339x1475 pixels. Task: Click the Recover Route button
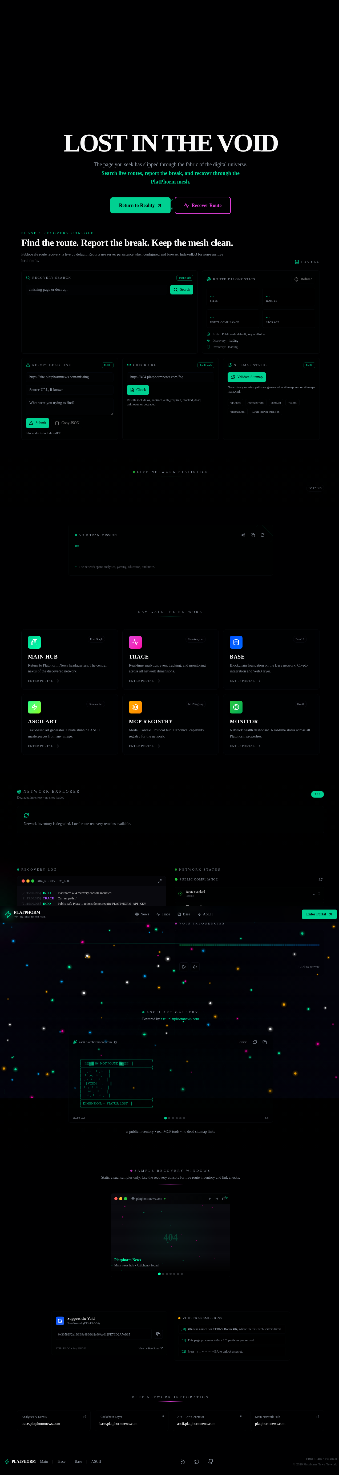202,205
